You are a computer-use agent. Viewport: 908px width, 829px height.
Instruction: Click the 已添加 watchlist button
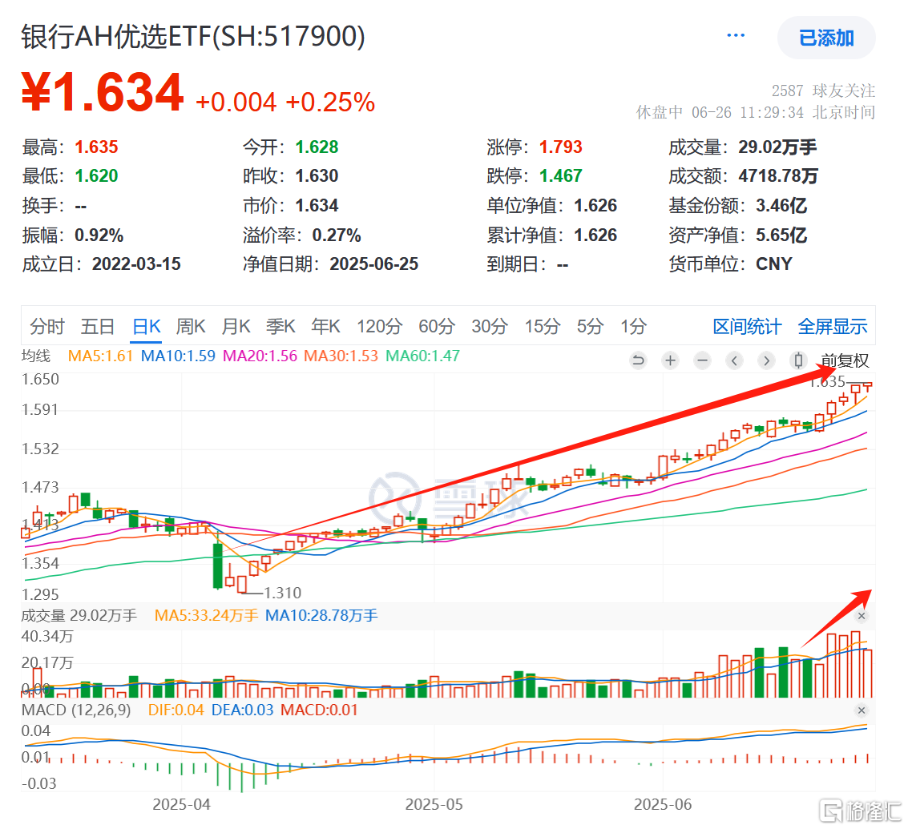coord(825,38)
